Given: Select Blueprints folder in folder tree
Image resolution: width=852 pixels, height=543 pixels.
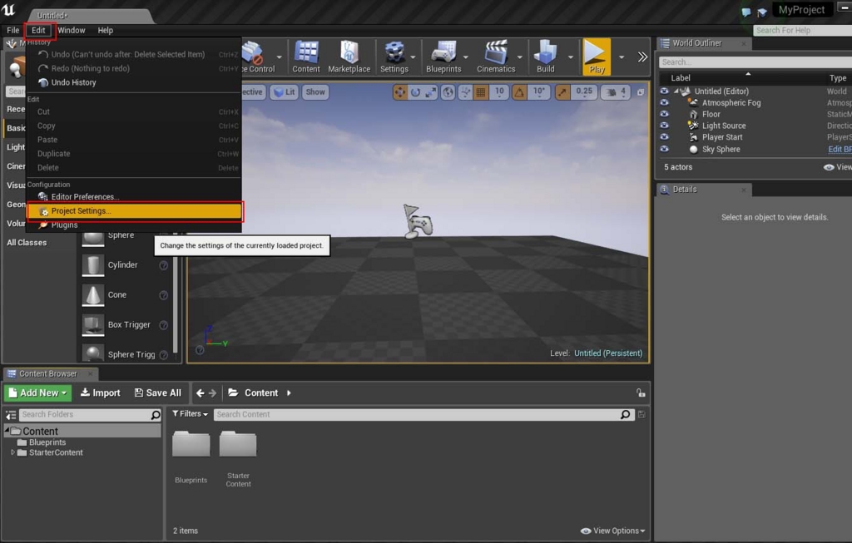Looking at the screenshot, I should click(x=47, y=442).
